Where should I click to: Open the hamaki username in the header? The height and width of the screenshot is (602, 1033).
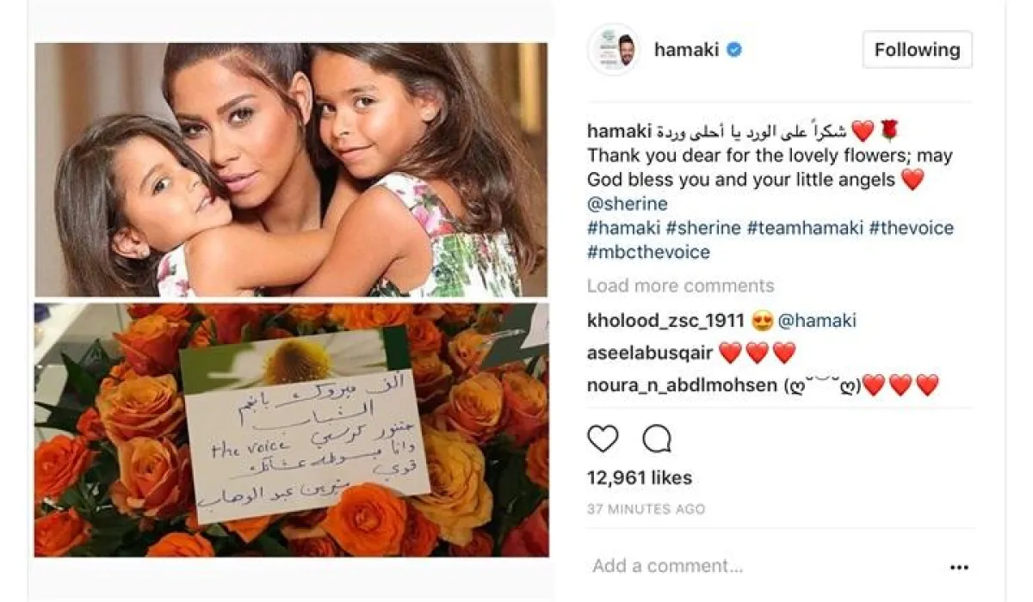tap(687, 50)
